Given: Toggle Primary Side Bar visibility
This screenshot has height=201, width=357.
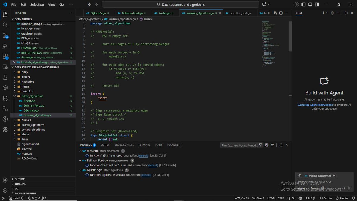Looking at the screenshot, I should click(303, 4).
